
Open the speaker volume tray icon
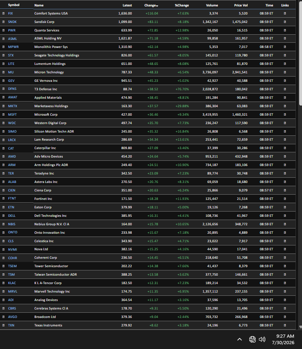coord(262,339)
